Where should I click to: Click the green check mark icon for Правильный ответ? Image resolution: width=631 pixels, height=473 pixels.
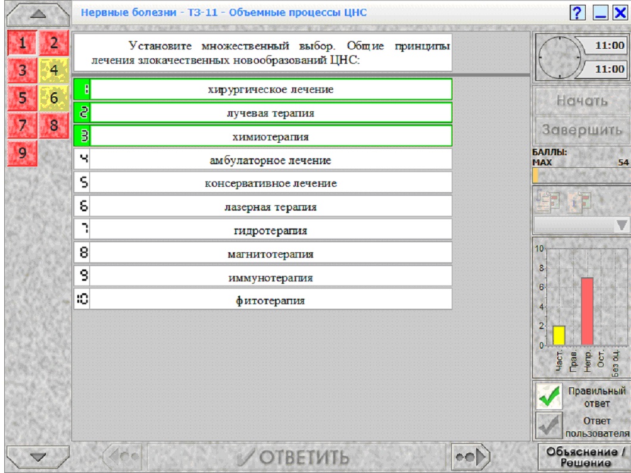[549, 397]
